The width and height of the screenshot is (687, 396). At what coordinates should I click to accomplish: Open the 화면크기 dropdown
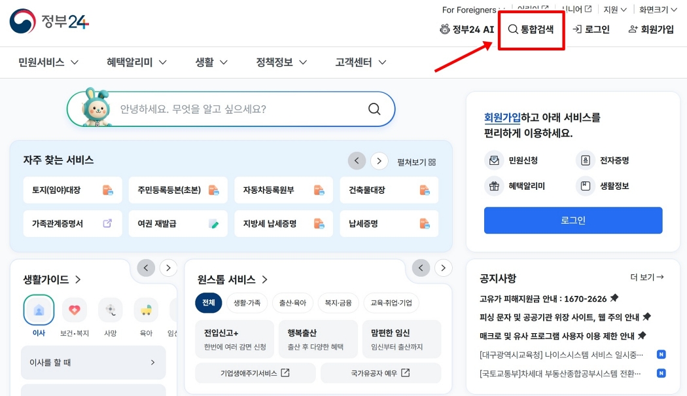[658, 9]
